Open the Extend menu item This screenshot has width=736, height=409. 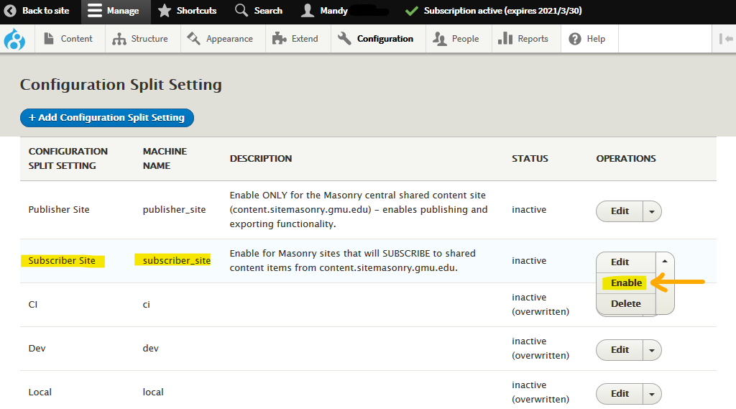pyautogui.click(x=298, y=39)
